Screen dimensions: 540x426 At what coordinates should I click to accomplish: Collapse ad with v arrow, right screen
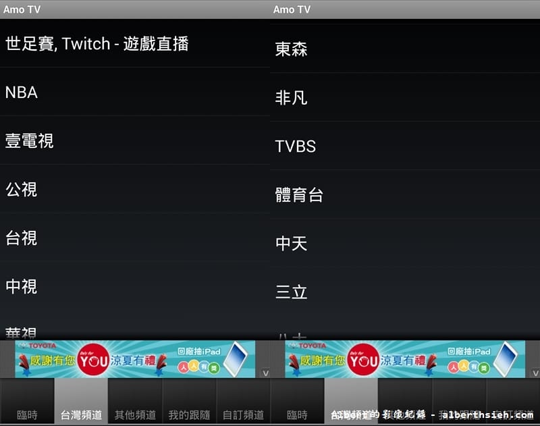(x=535, y=373)
